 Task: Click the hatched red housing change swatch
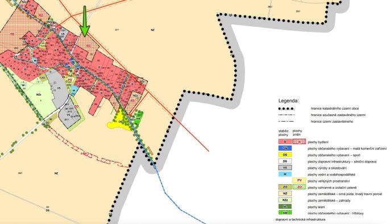pos(299,142)
